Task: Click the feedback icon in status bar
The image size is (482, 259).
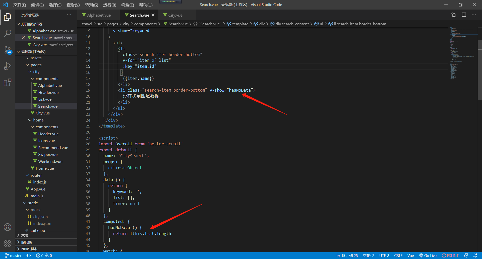Action: click(466, 255)
